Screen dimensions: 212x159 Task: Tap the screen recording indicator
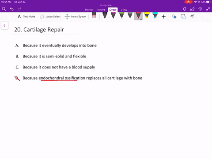189,2
